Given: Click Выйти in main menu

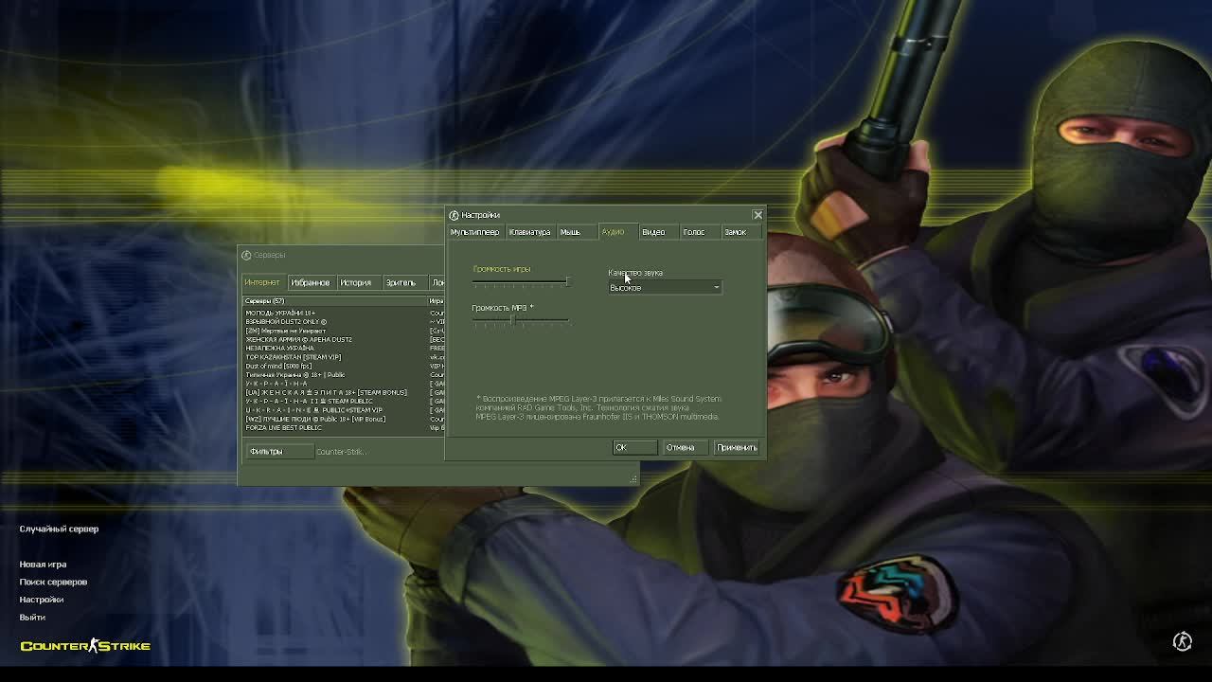Looking at the screenshot, I should [x=32, y=618].
